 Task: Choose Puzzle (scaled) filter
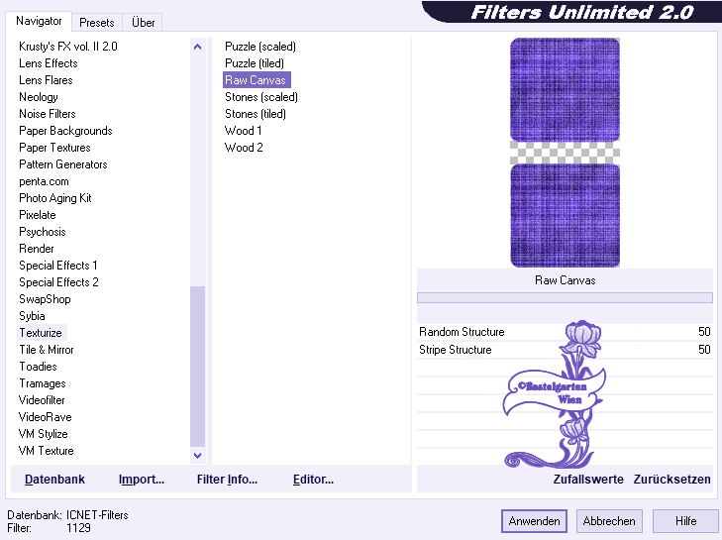[x=260, y=47]
